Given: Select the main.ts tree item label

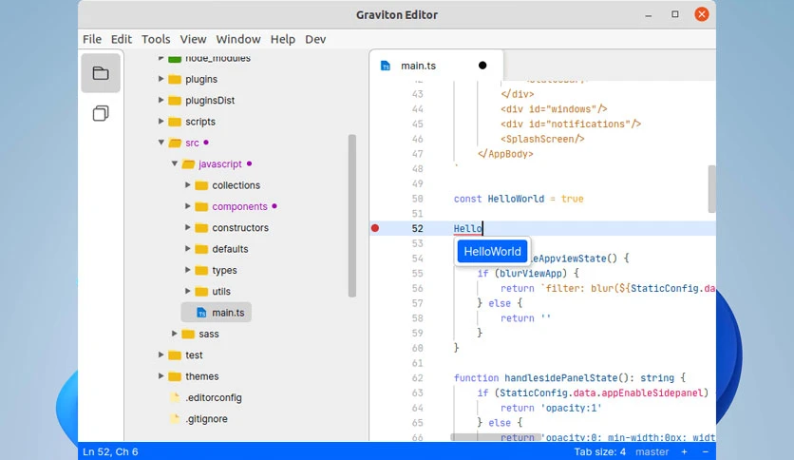Looking at the screenshot, I should coord(228,313).
